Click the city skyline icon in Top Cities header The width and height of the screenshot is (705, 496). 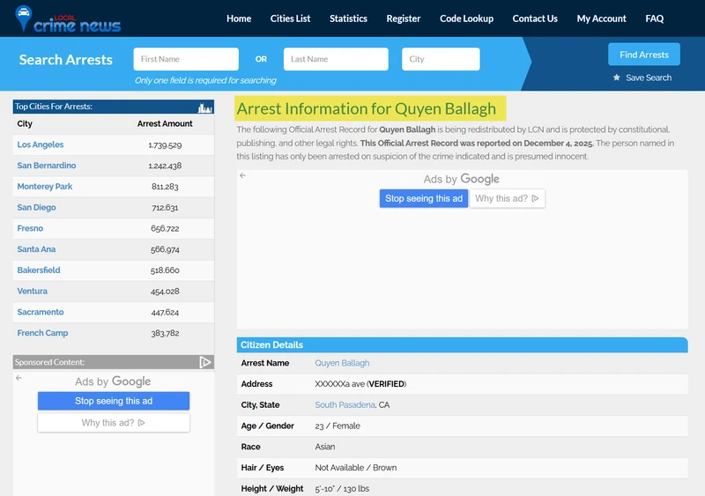click(205, 107)
